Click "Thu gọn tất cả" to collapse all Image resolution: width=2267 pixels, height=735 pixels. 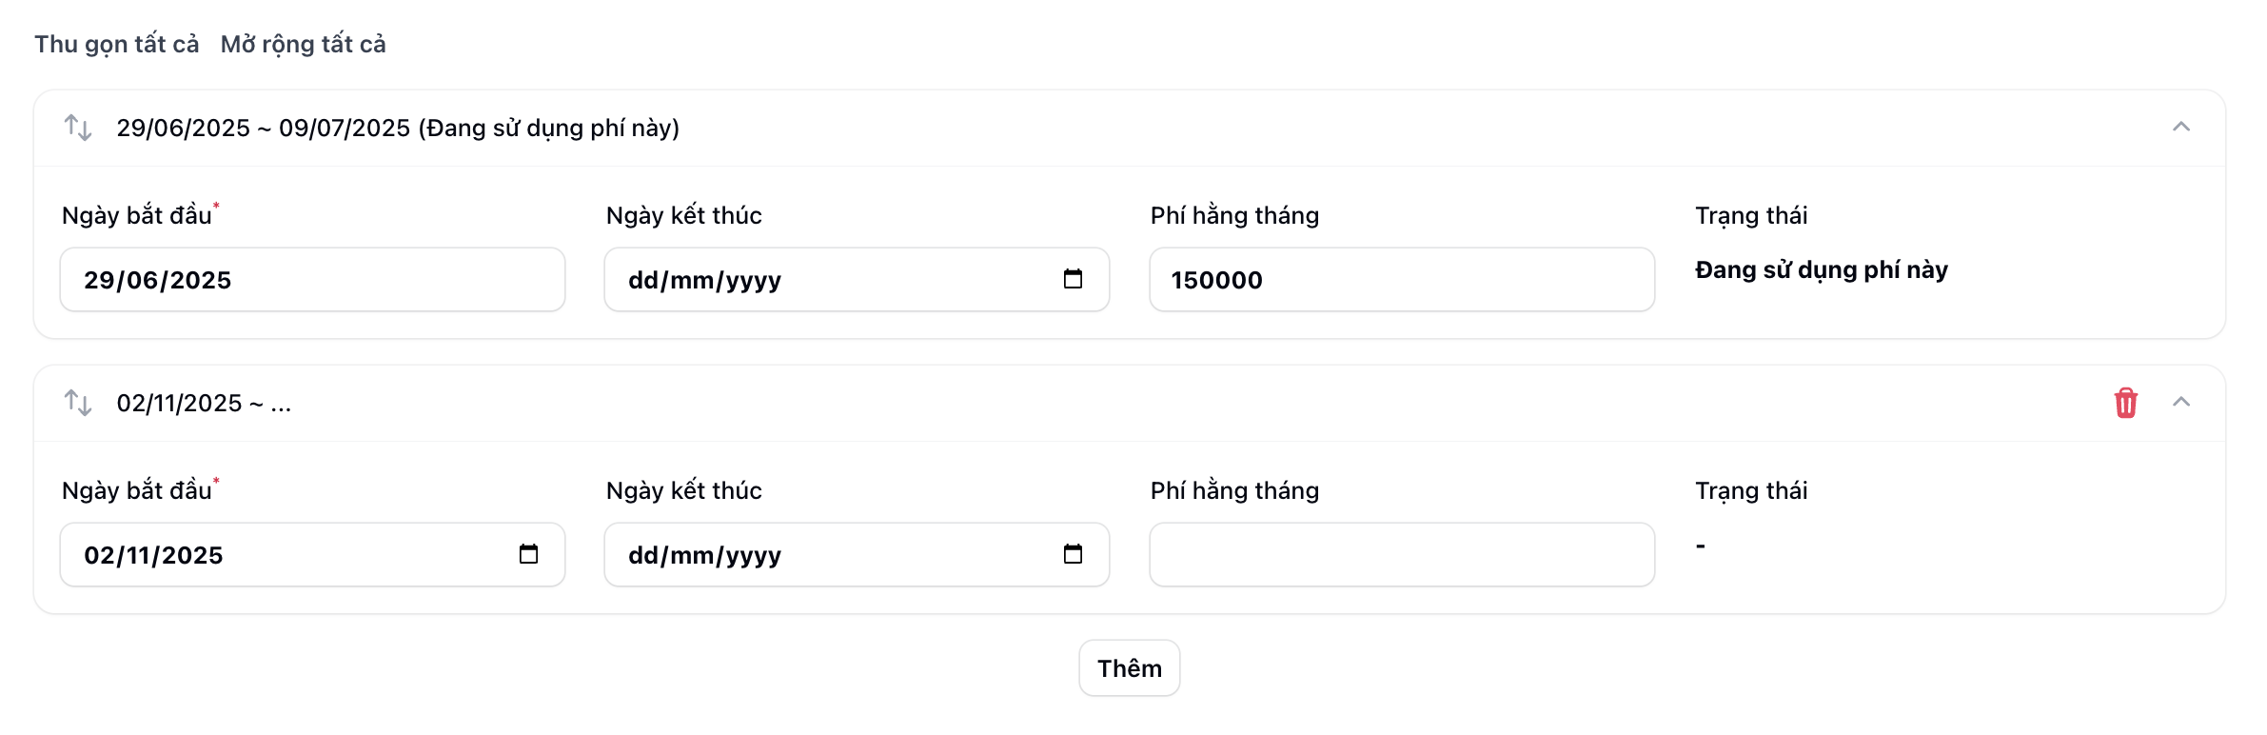(117, 45)
